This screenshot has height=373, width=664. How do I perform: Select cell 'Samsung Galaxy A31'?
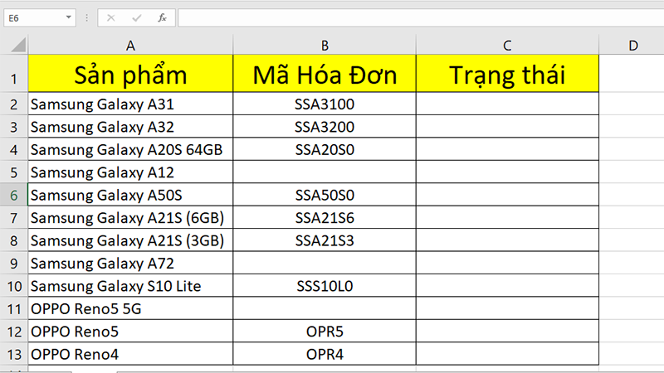130,104
